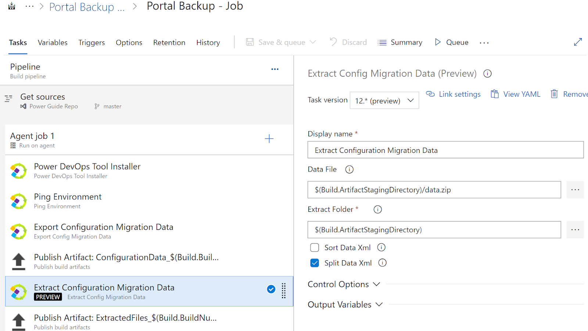Click the View YAML link
This screenshot has width=588, height=331.
point(516,94)
